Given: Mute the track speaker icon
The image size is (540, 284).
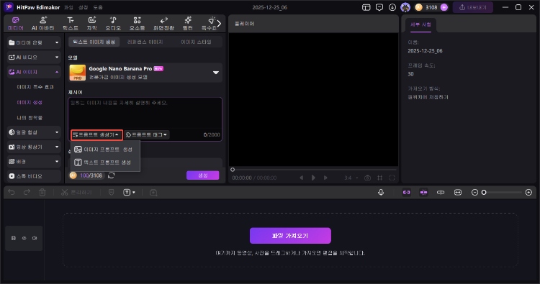Looking at the screenshot, I should coord(35,238).
